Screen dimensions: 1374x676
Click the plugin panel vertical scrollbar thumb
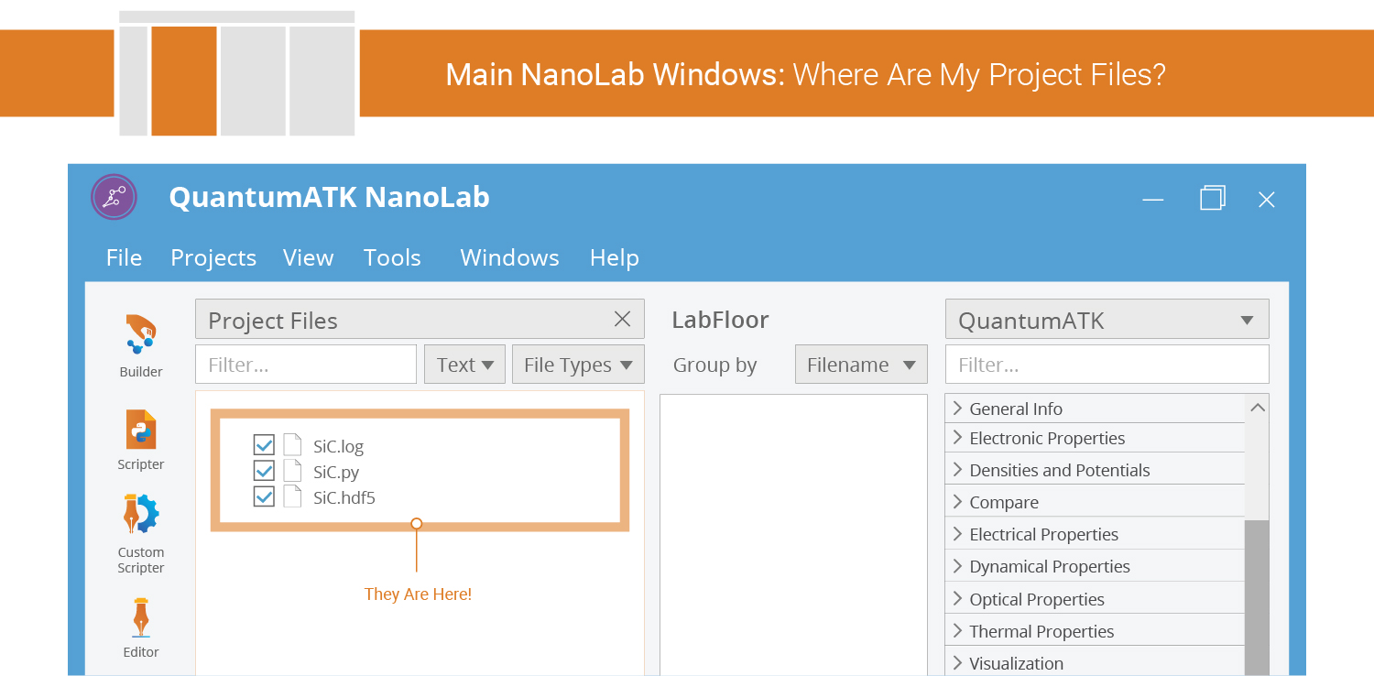(x=1257, y=597)
